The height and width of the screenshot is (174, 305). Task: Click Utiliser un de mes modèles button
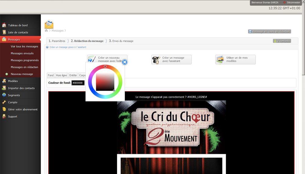[235, 60]
